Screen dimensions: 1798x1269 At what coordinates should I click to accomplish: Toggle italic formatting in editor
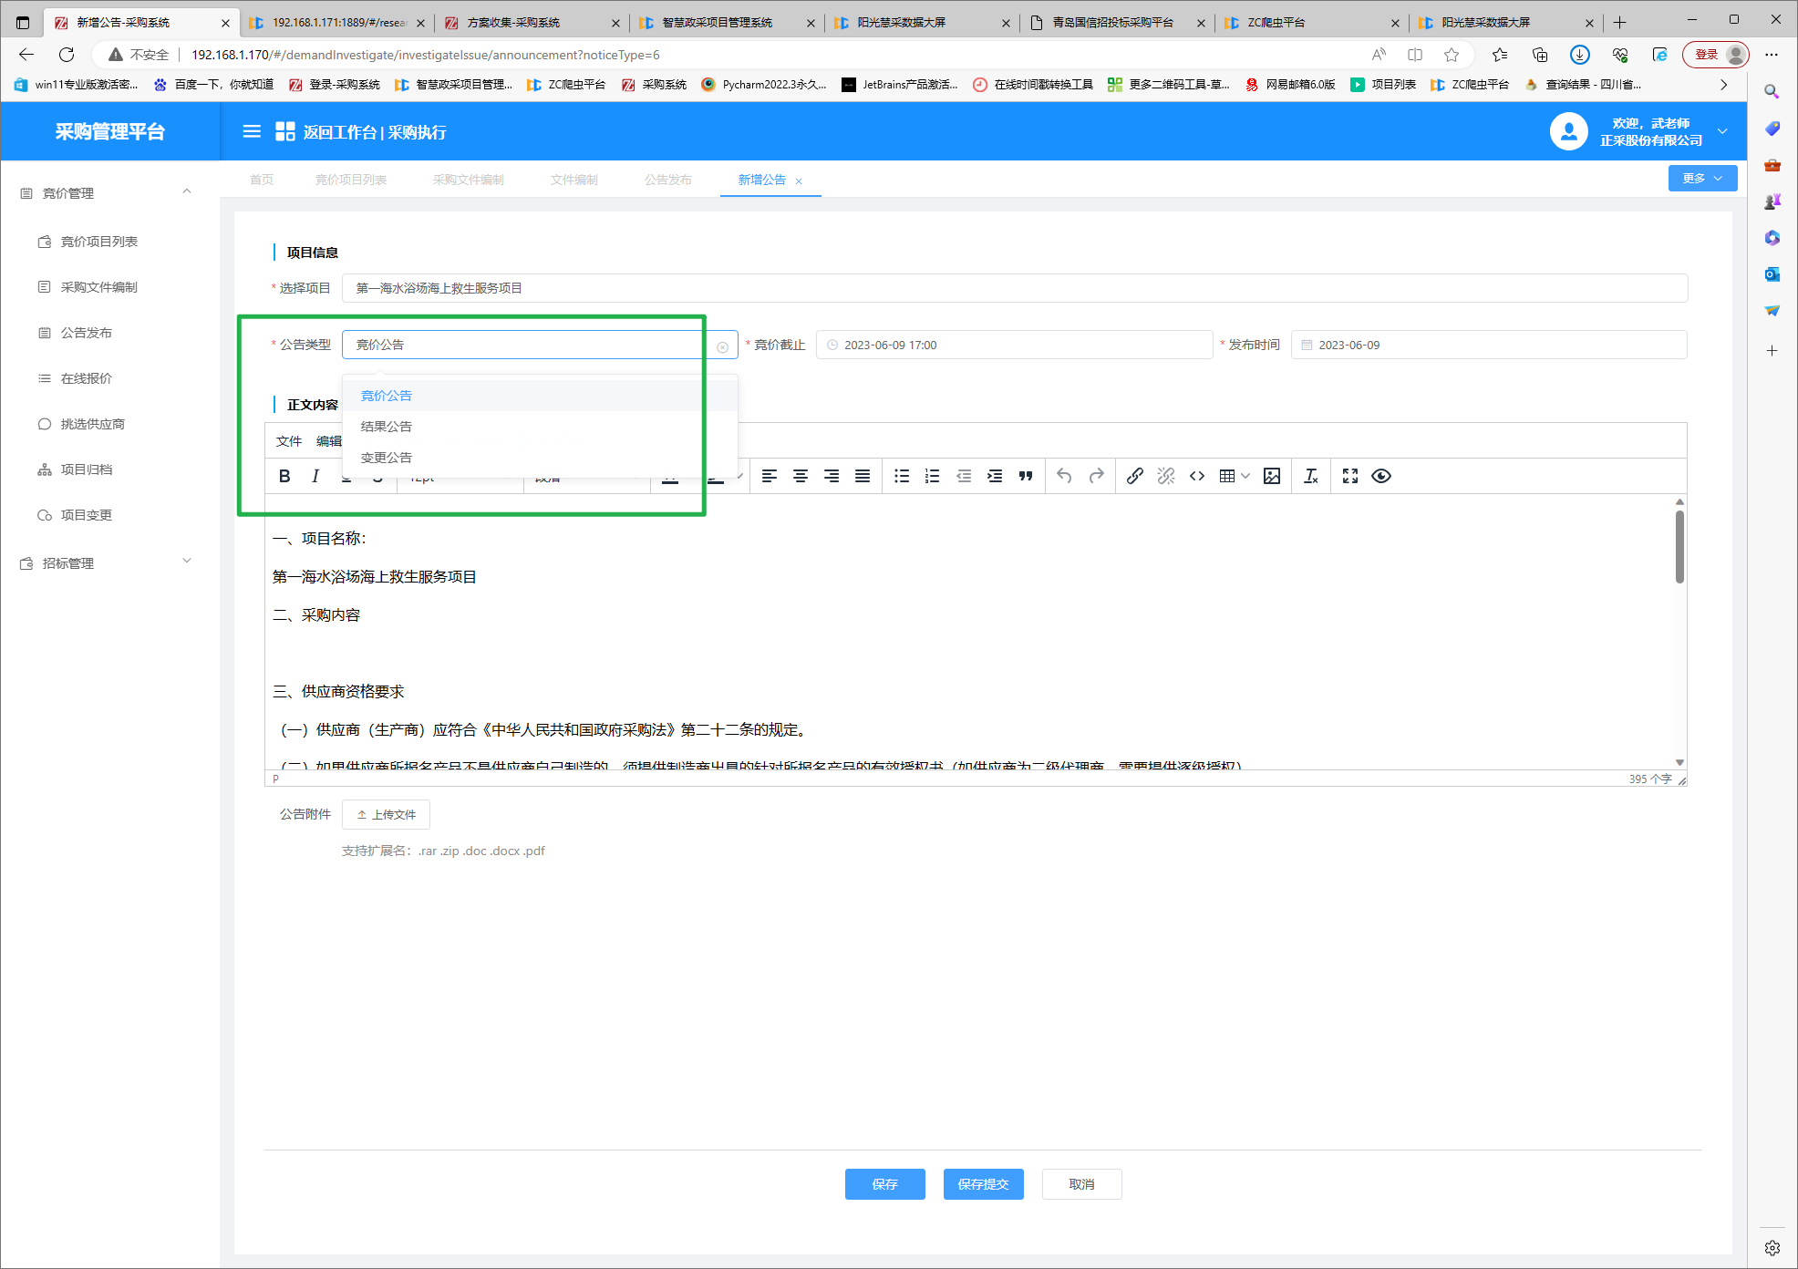[x=315, y=476]
